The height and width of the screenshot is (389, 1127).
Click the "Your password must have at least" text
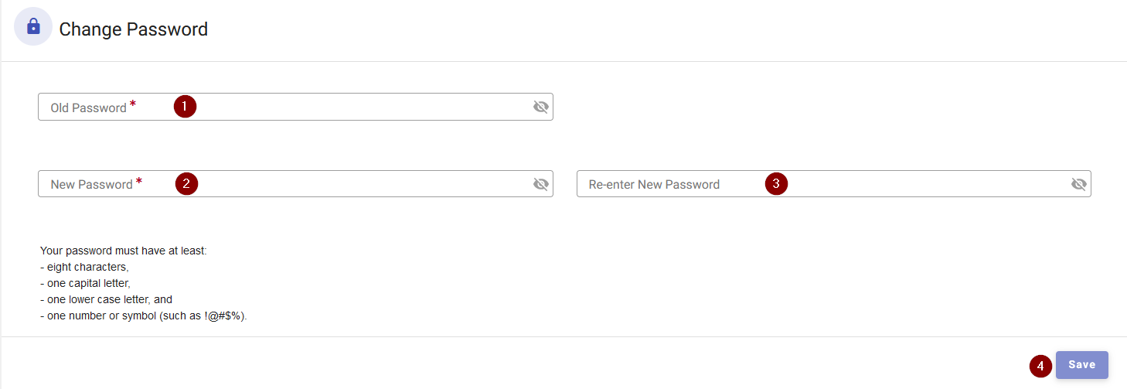tap(124, 251)
